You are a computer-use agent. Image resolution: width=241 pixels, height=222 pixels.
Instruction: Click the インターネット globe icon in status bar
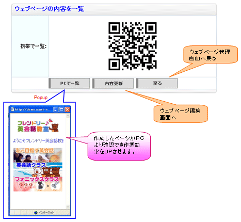coord(36,213)
